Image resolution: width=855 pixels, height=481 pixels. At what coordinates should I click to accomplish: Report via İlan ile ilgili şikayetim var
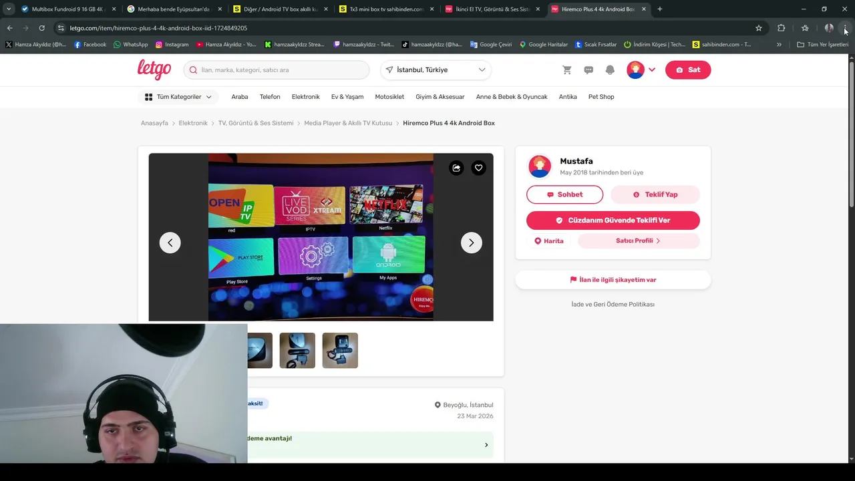point(613,280)
